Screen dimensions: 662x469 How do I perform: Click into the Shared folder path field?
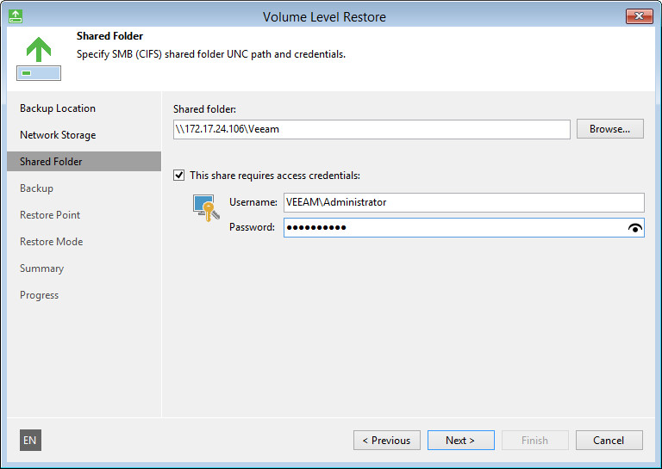371,129
